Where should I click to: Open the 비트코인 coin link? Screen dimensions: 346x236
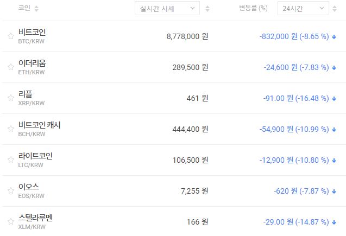pyautogui.click(x=32, y=33)
